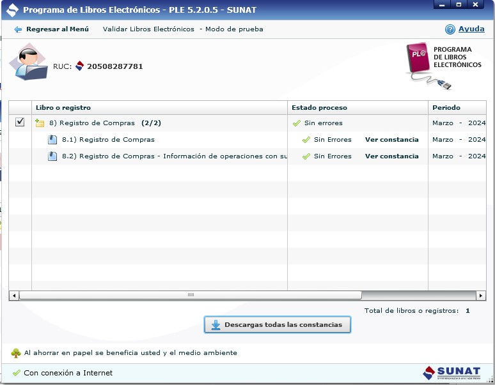Open the Ayuda help link
The height and width of the screenshot is (385, 495).
(x=471, y=29)
